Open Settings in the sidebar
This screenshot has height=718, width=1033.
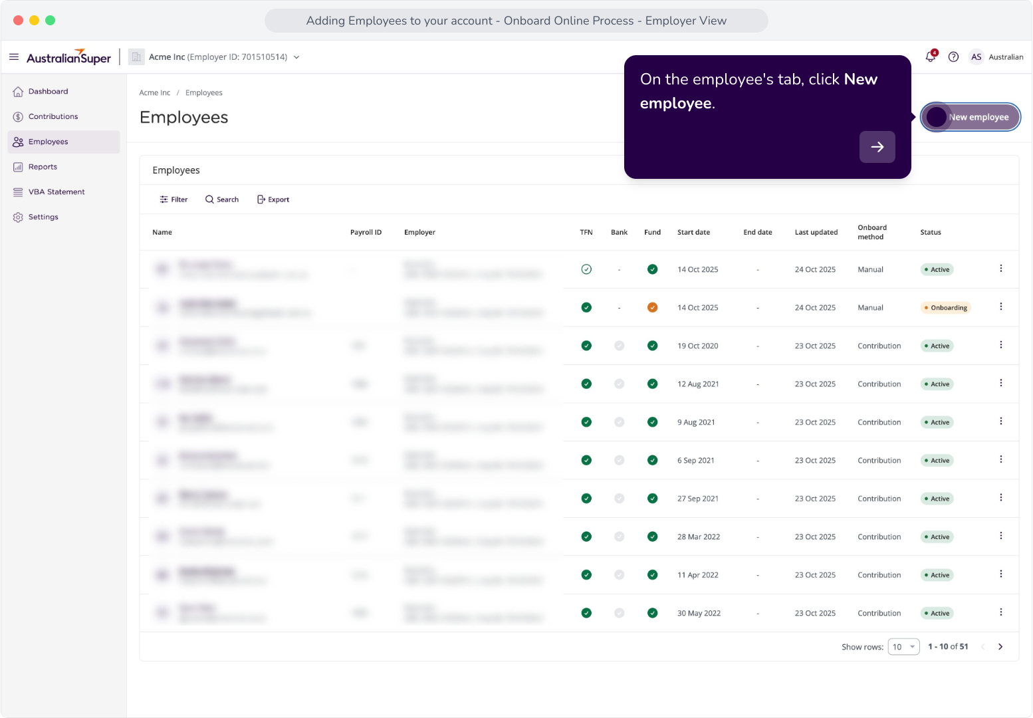coord(64,217)
